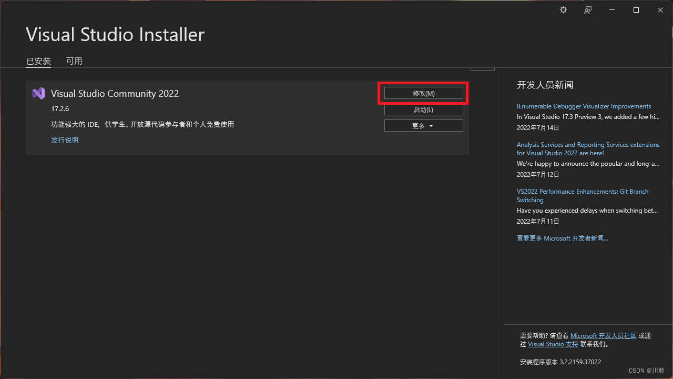The image size is (673, 379).
Task: Open the Visual Studio 支持 link
Action: pos(553,344)
